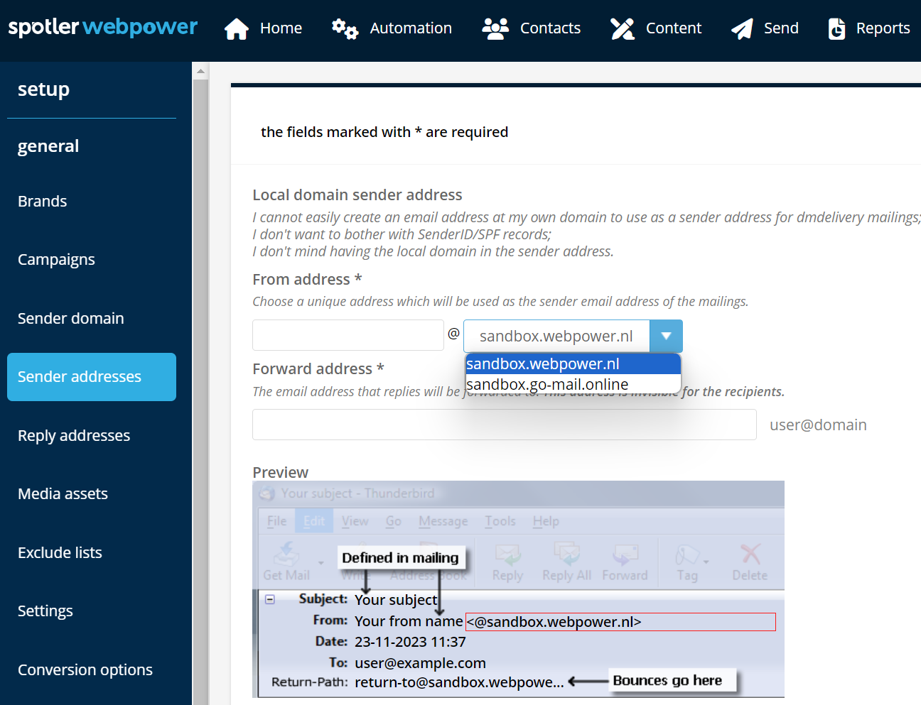This screenshot has height=705, width=921.
Task: Focus the Forward address input field
Action: click(504, 425)
